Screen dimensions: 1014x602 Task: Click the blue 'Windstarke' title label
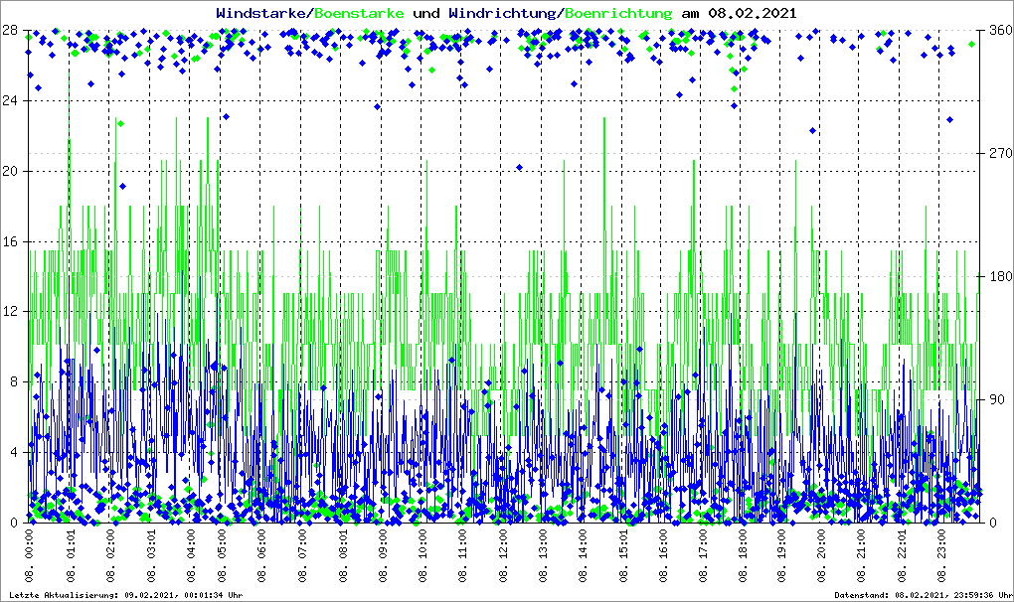coord(262,13)
